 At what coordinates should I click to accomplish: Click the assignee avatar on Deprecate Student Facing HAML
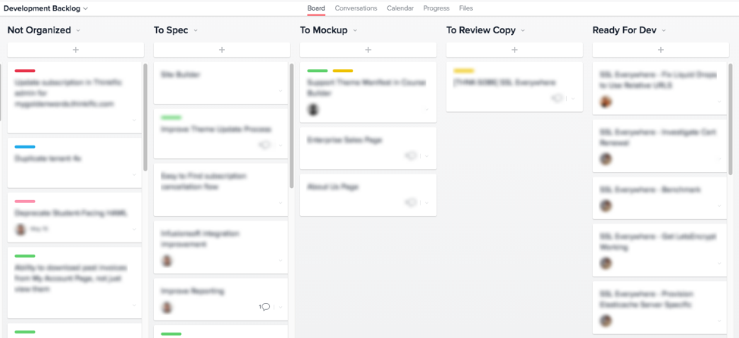click(20, 229)
